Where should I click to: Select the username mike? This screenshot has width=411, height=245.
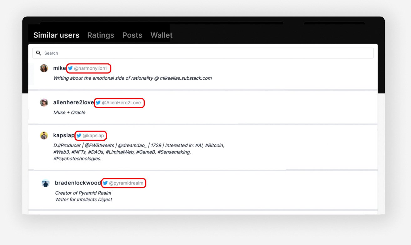pos(60,68)
